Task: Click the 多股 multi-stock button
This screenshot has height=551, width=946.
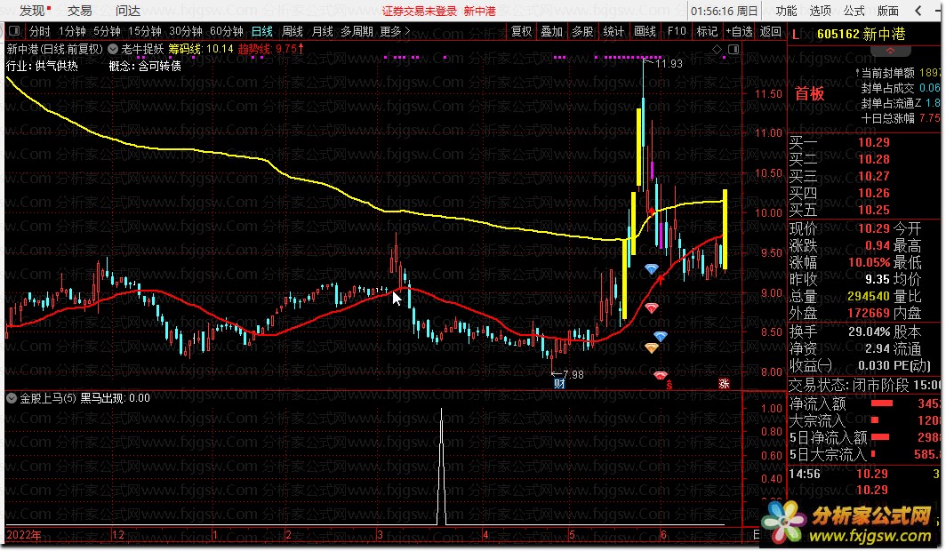Action: (x=582, y=31)
